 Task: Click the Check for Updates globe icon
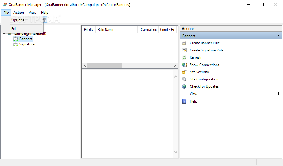pos(184,86)
